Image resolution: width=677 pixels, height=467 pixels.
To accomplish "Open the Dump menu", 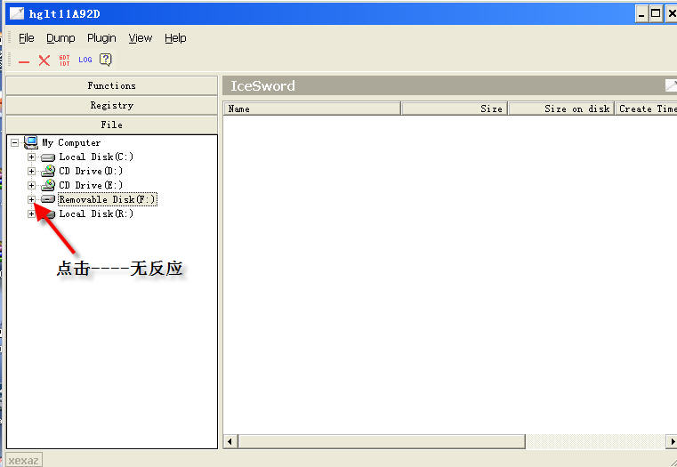I will [x=60, y=38].
